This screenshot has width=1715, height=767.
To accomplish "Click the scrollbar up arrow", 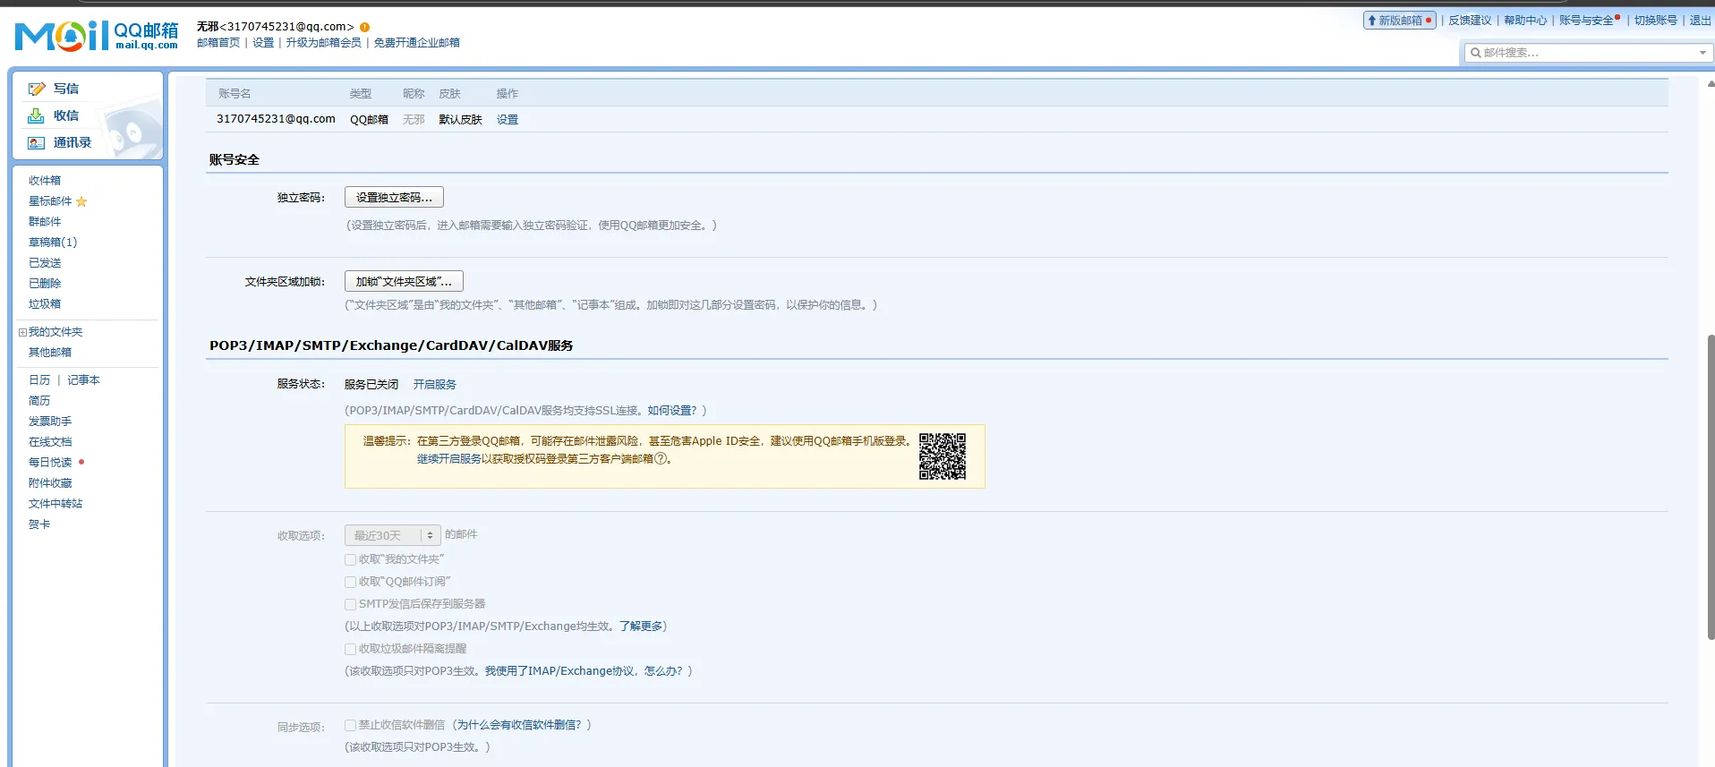I will pos(1711,84).
